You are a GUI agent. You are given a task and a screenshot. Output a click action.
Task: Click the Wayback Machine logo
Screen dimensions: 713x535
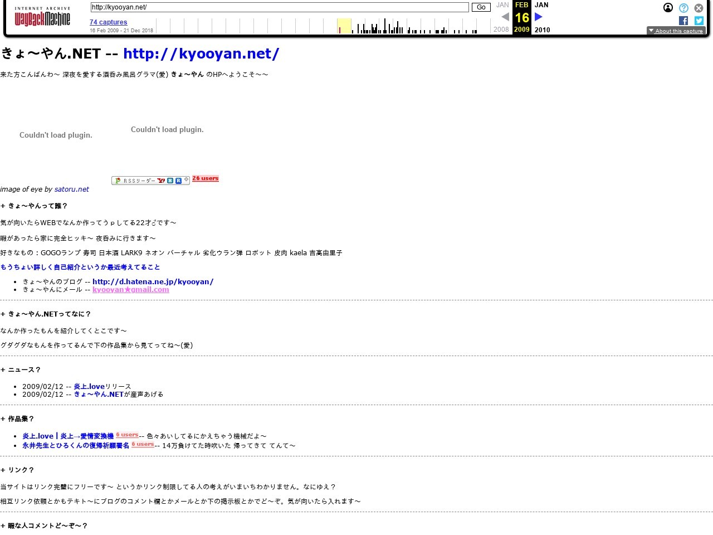42,17
